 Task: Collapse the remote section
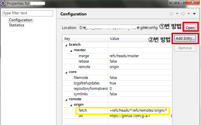click(66, 100)
